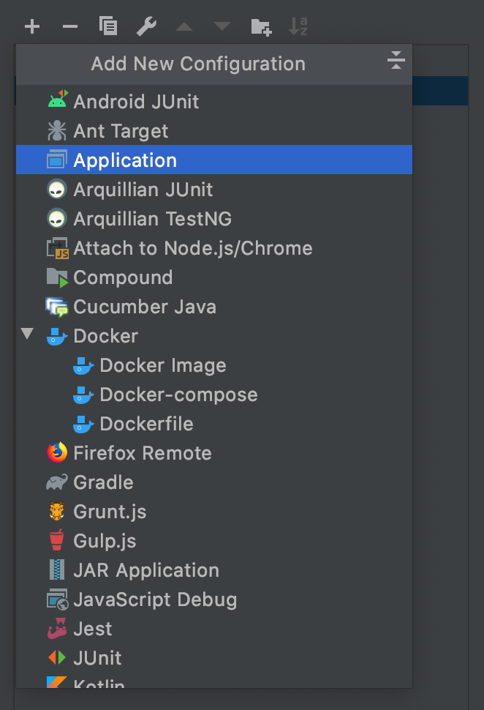
Task: Collapse all with the popup header icon
Action: click(x=396, y=60)
